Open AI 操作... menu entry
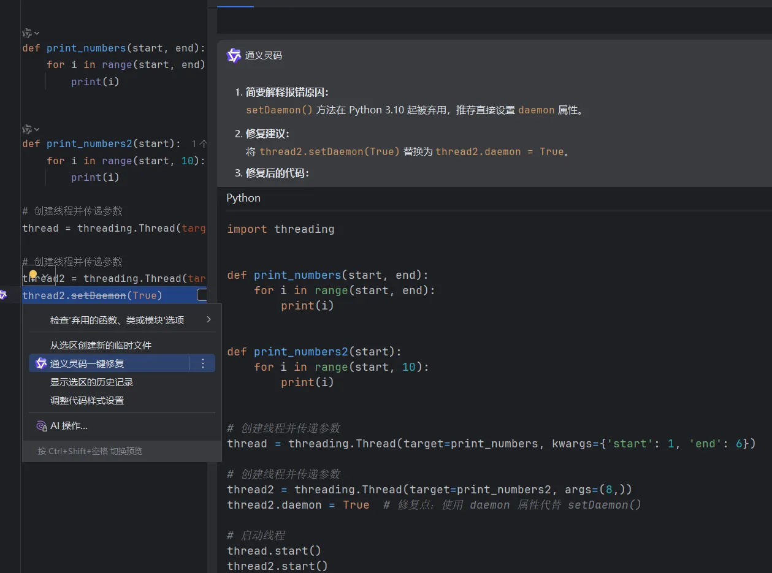 tap(122, 426)
